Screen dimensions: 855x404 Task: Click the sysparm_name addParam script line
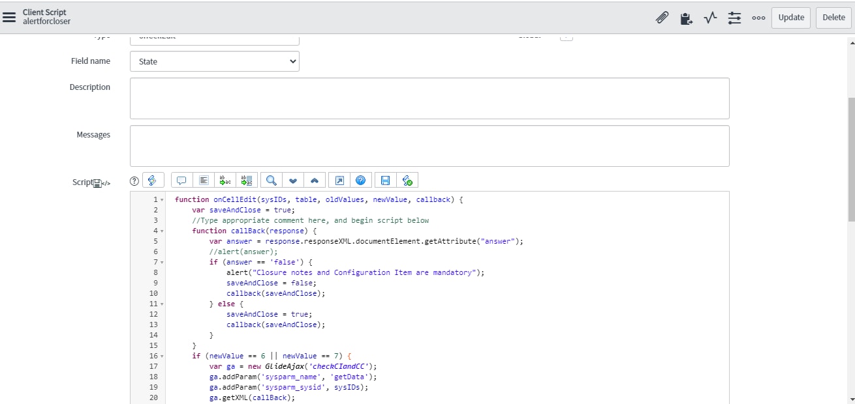tap(293, 377)
